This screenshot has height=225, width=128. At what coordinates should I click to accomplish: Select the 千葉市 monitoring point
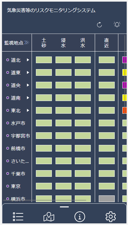pos(16,173)
